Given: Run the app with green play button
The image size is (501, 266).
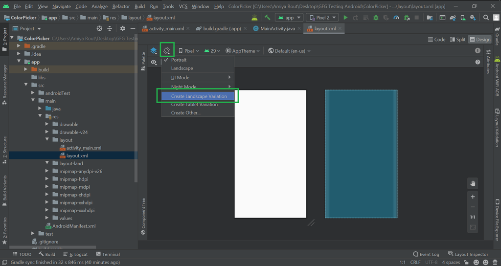Looking at the screenshot, I should pyautogui.click(x=345, y=18).
